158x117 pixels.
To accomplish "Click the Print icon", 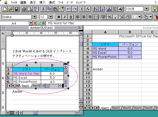I will [24, 9].
